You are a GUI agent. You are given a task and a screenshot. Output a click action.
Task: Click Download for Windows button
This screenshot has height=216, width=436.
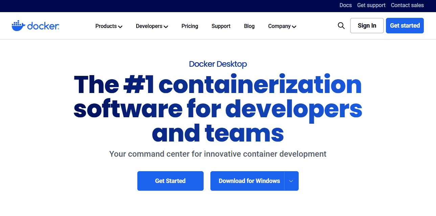(x=247, y=181)
